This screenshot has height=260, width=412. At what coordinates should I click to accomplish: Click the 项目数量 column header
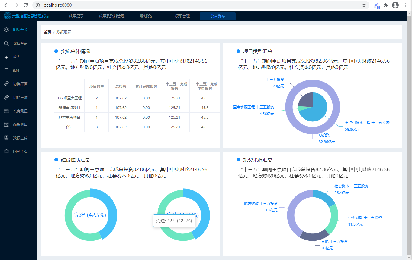coord(97,86)
